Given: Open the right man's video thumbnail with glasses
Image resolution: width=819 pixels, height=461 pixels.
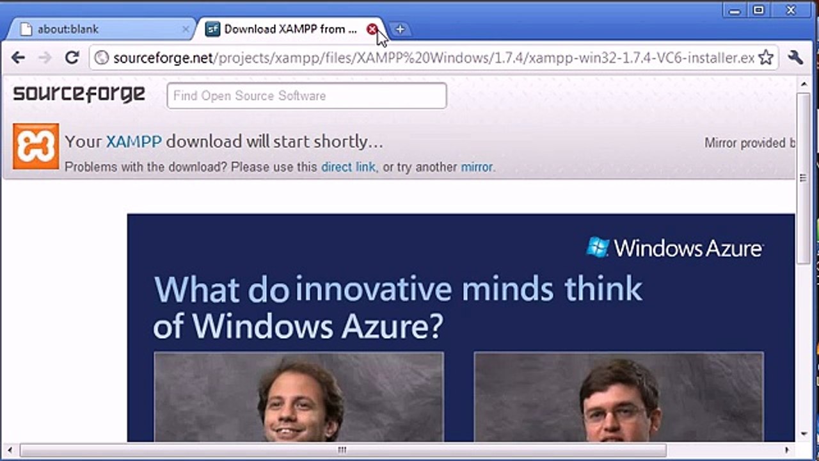Looking at the screenshot, I should (x=619, y=397).
